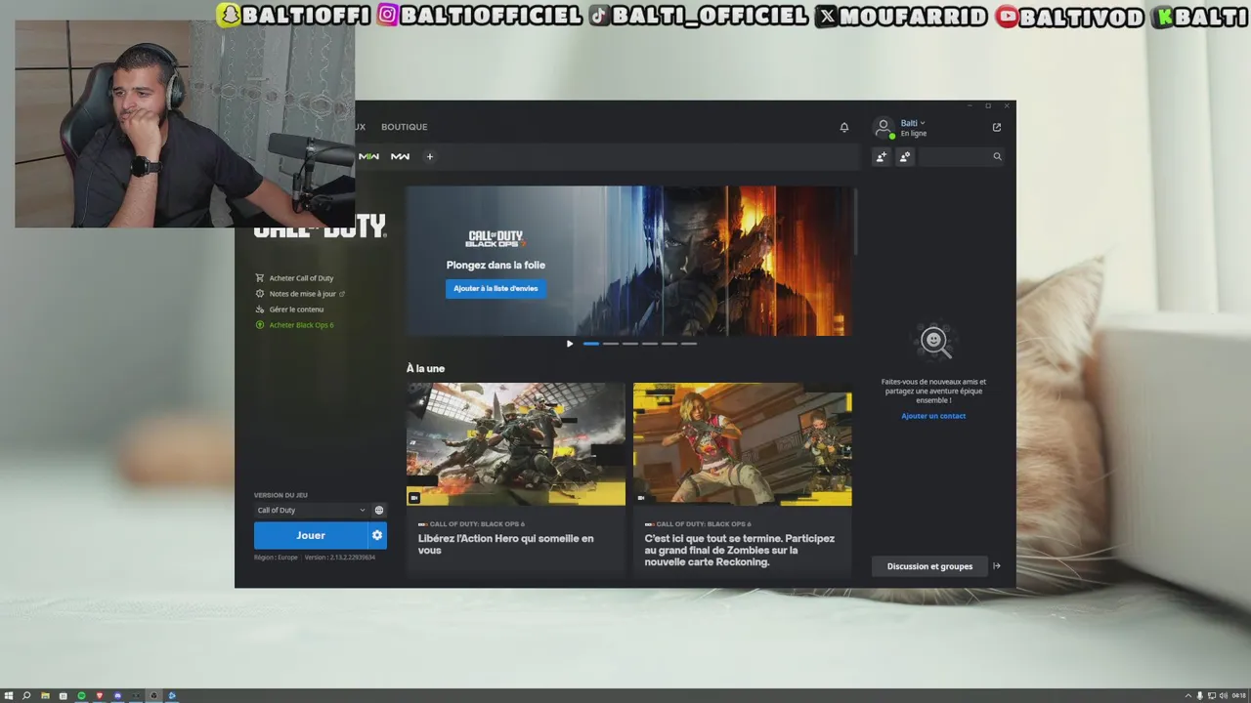The width and height of the screenshot is (1251, 703).
Task: Click Ajouter un contact link
Action: click(x=933, y=416)
